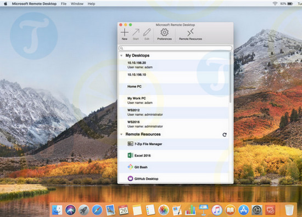Minimize the Microsoft Remote Desktop window
Image resolution: width=302 pixels, height=217 pixels.
pos(126,25)
